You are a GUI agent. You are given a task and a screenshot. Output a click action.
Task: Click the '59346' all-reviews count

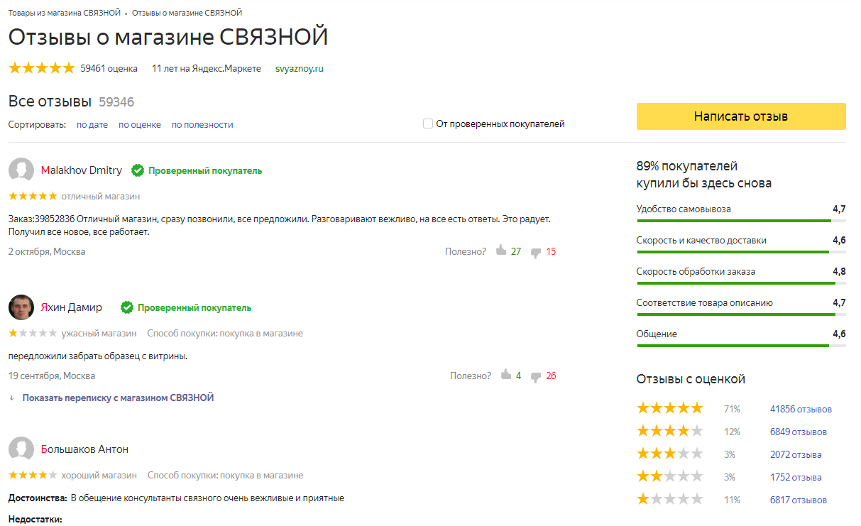click(116, 102)
